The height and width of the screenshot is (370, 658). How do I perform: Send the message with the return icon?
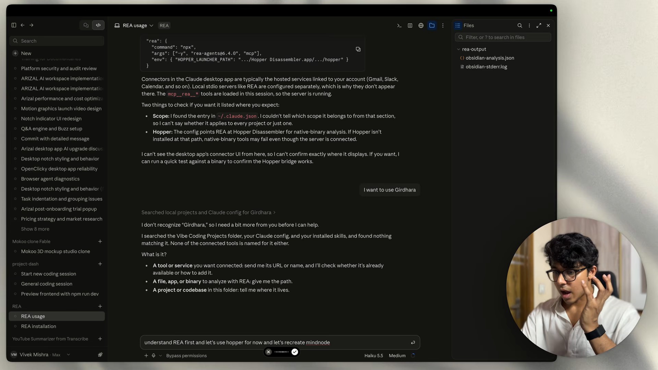(413, 343)
